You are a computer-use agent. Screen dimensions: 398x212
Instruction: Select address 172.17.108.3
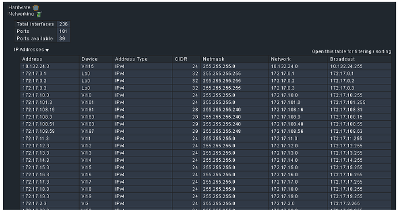point(37,117)
